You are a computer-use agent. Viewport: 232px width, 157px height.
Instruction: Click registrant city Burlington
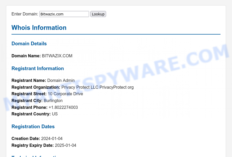tap(53, 101)
